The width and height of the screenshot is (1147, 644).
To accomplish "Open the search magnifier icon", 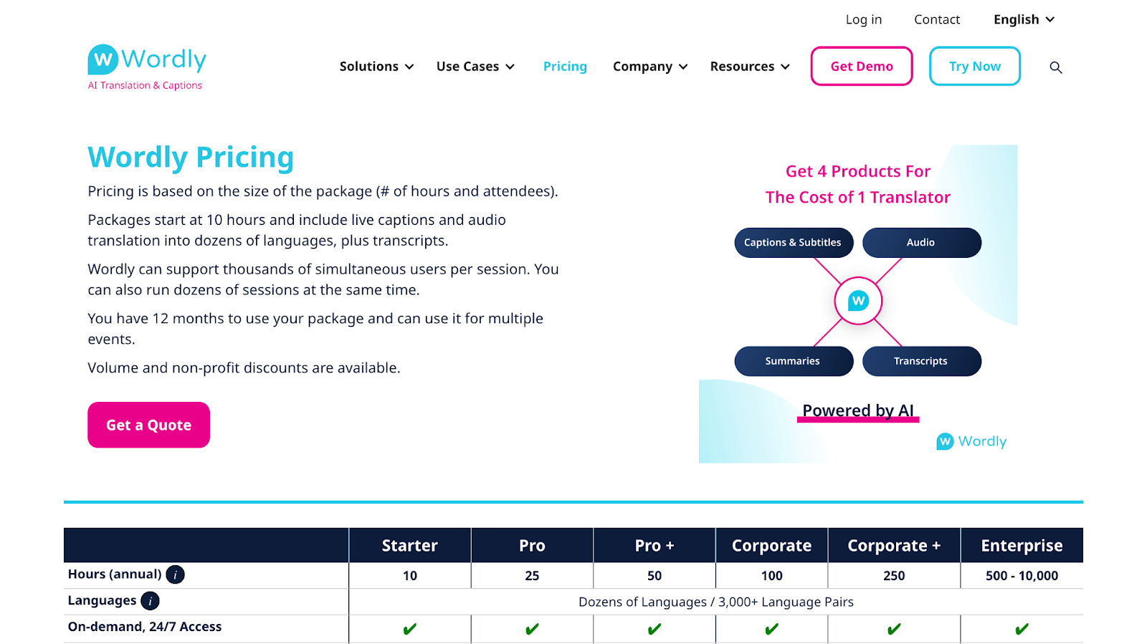I will click(x=1055, y=67).
